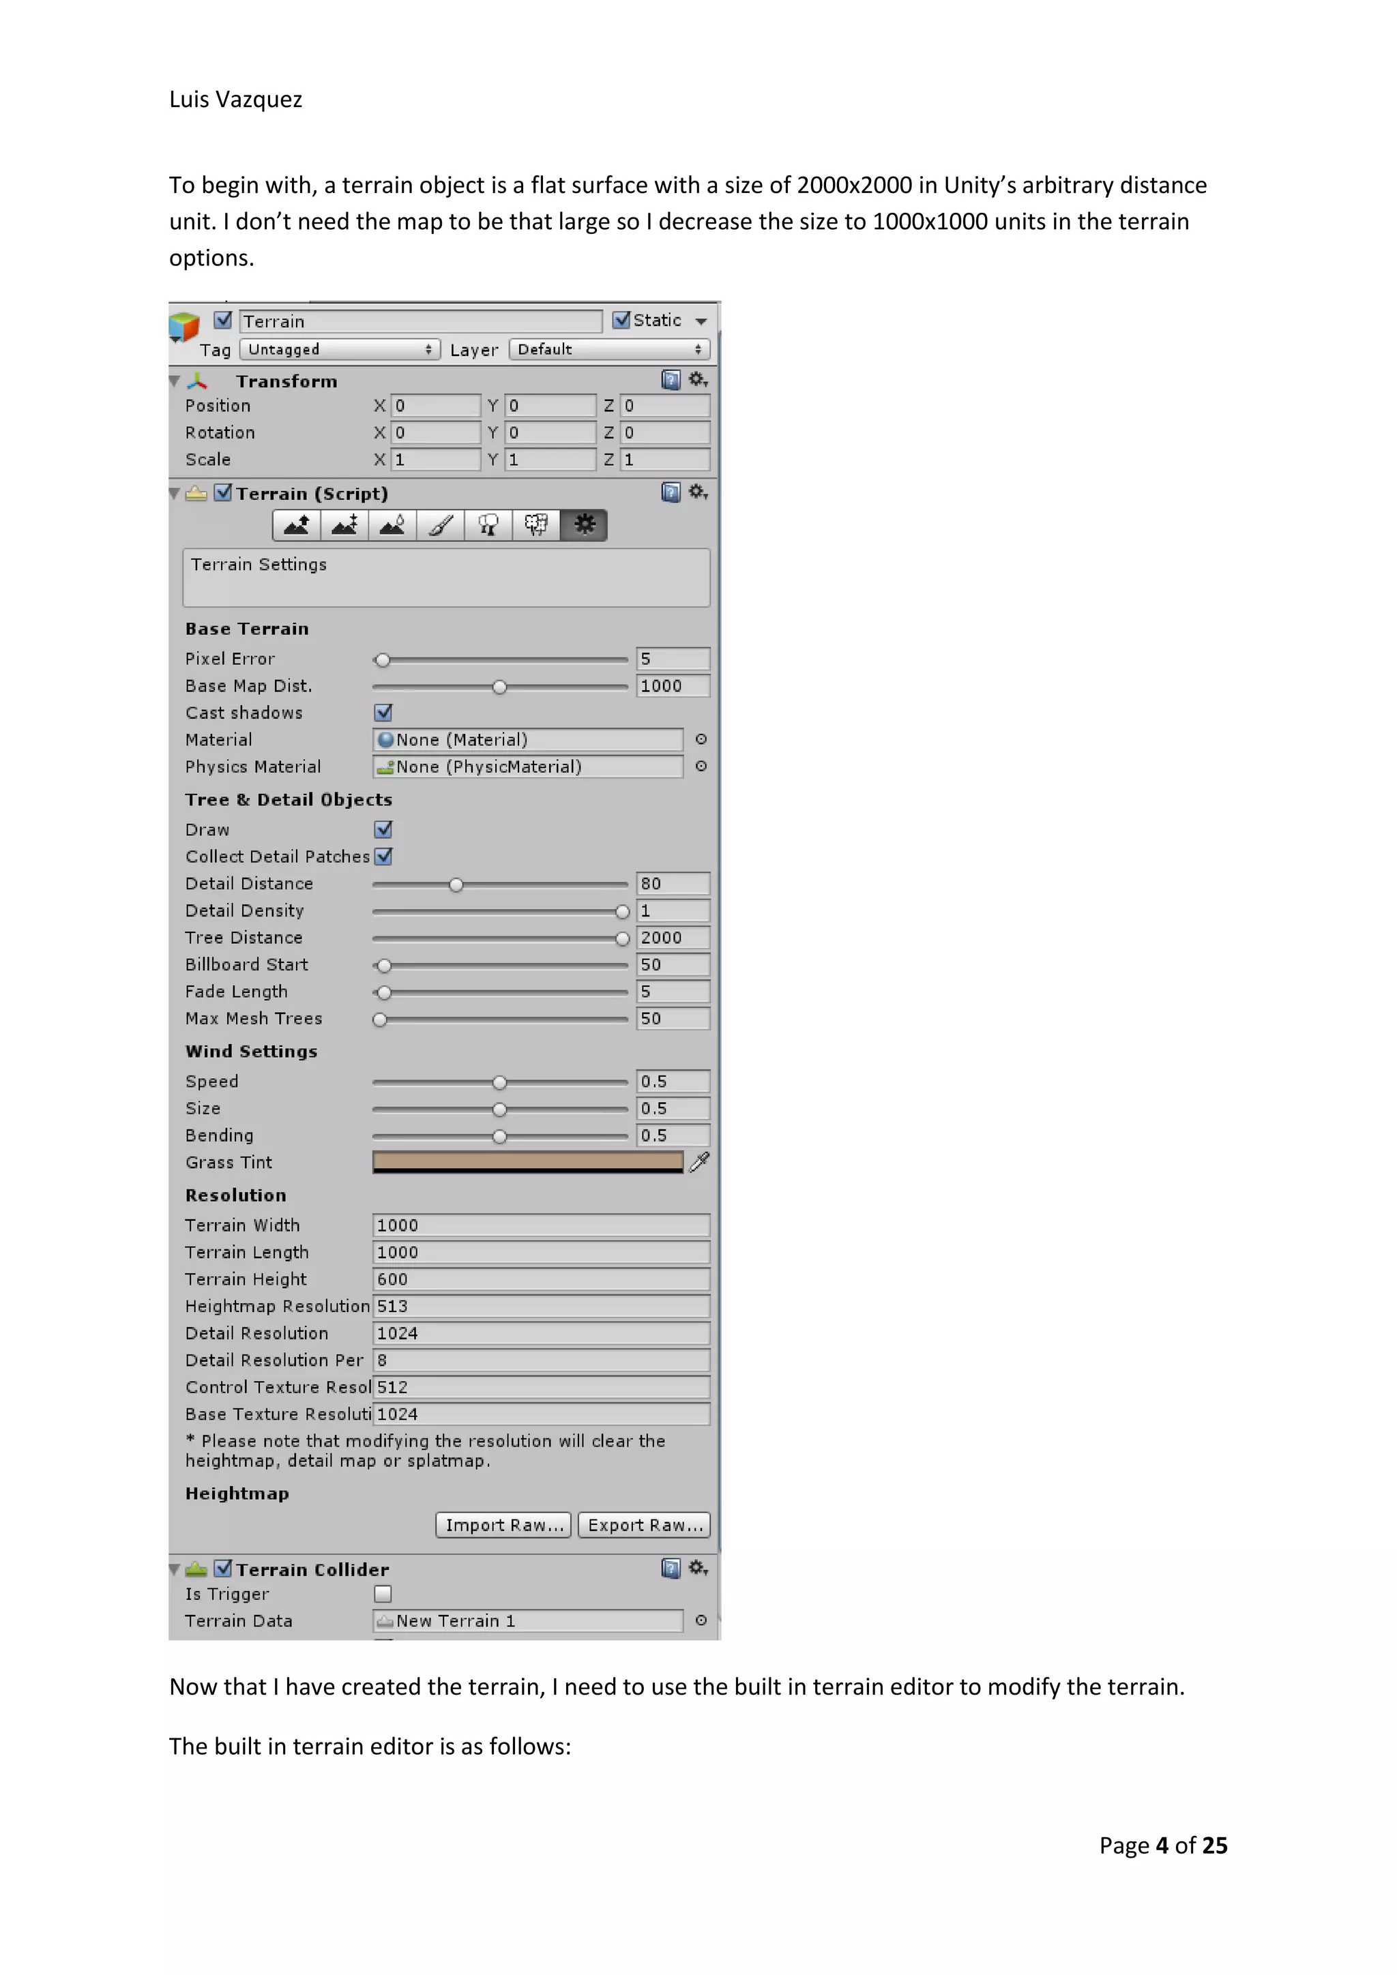Open the Static dropdown arrow
1397x1975 pixels.
701,321
